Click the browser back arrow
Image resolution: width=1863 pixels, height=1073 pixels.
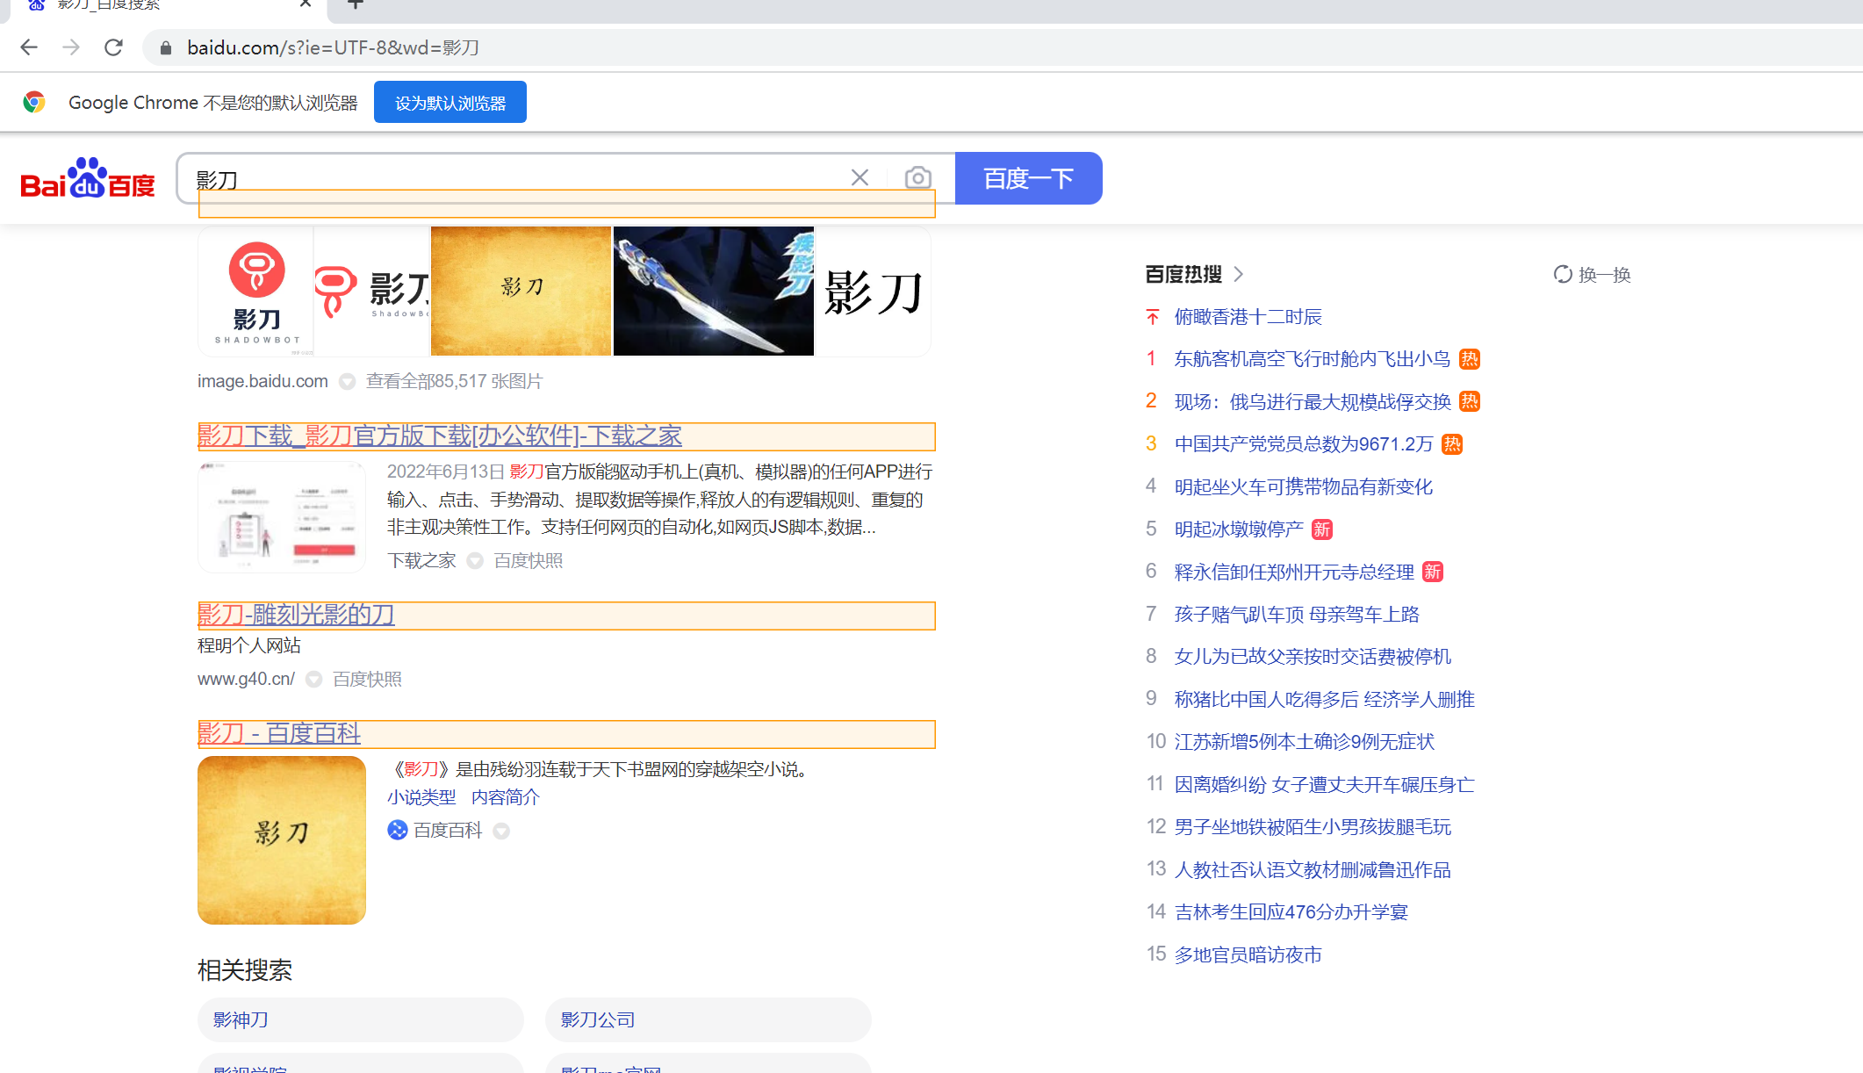29,47
